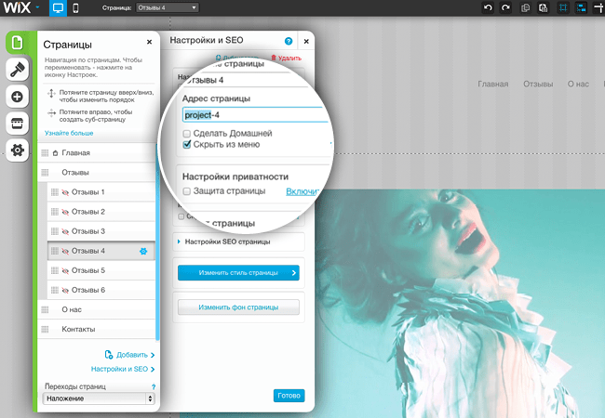The image size is (605, 418).
Task: Open the Узнайте больше link
Action: (x=69, y=133)
